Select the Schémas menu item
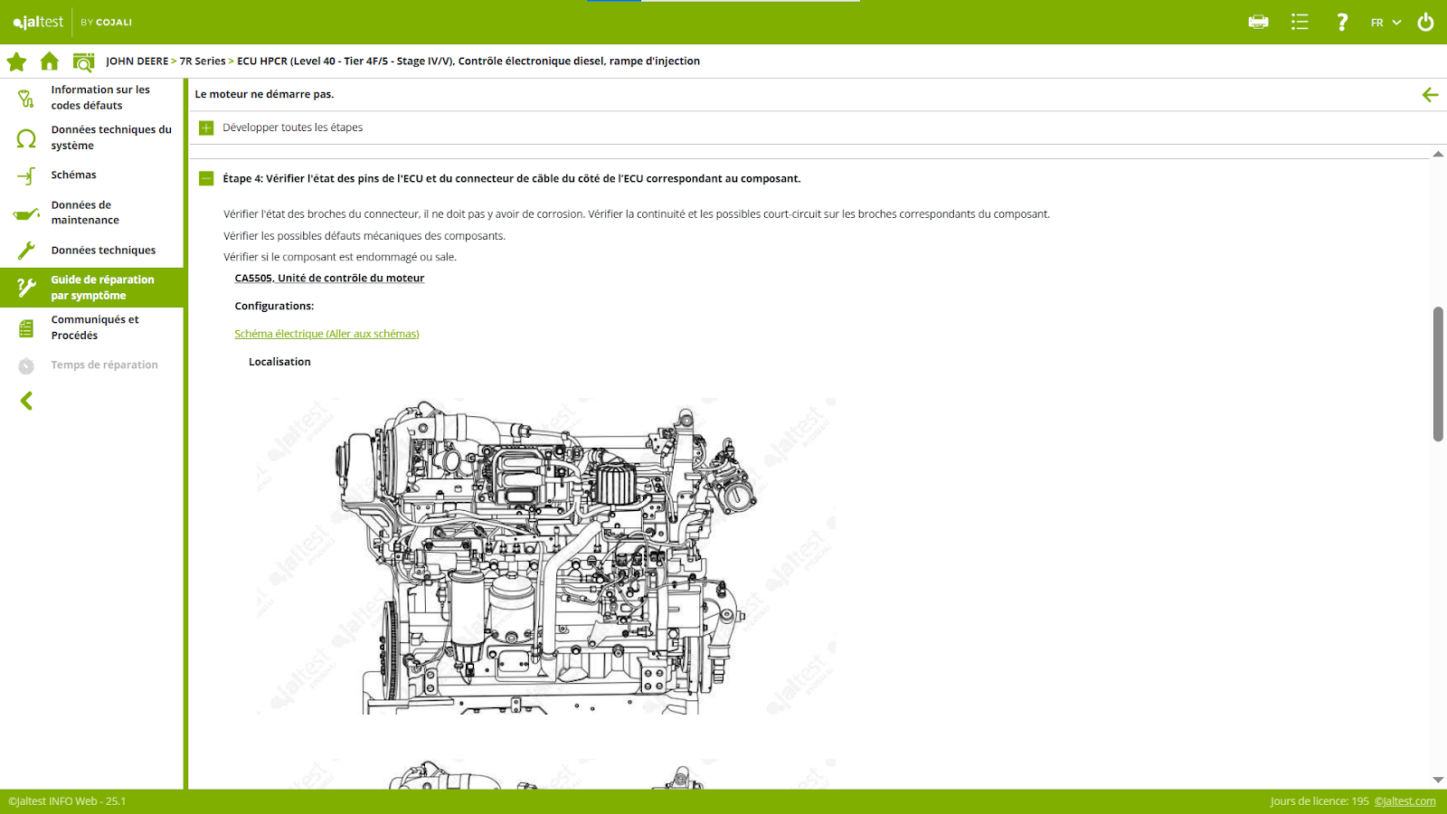1447x814 pixels. pyautogui.click(x=73, y=175)
